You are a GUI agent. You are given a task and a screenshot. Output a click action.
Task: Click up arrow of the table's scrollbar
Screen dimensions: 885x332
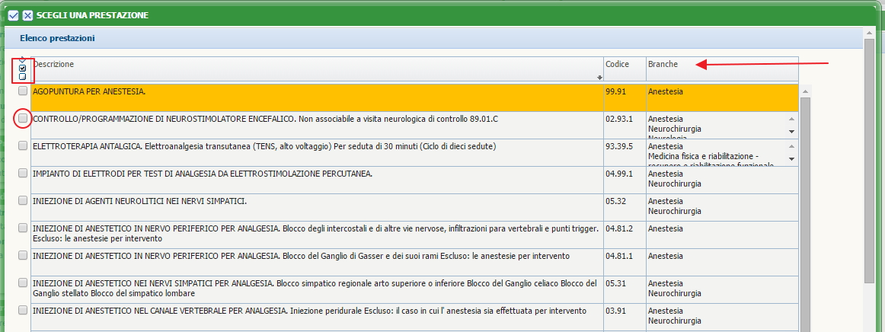804,91
